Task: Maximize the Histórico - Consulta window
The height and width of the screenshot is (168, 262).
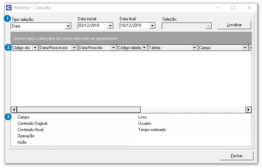Action: coord(233,7)
